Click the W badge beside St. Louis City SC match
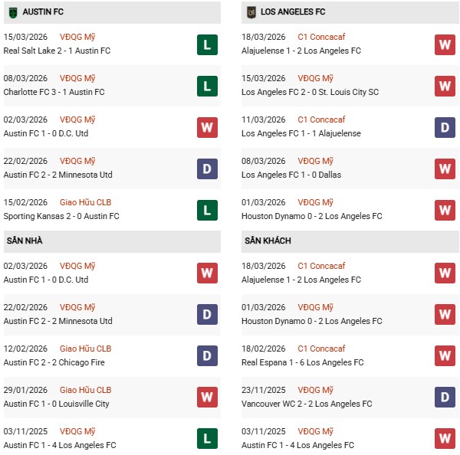This screenshot has height=455, width=460. click(x=445, y=86)
